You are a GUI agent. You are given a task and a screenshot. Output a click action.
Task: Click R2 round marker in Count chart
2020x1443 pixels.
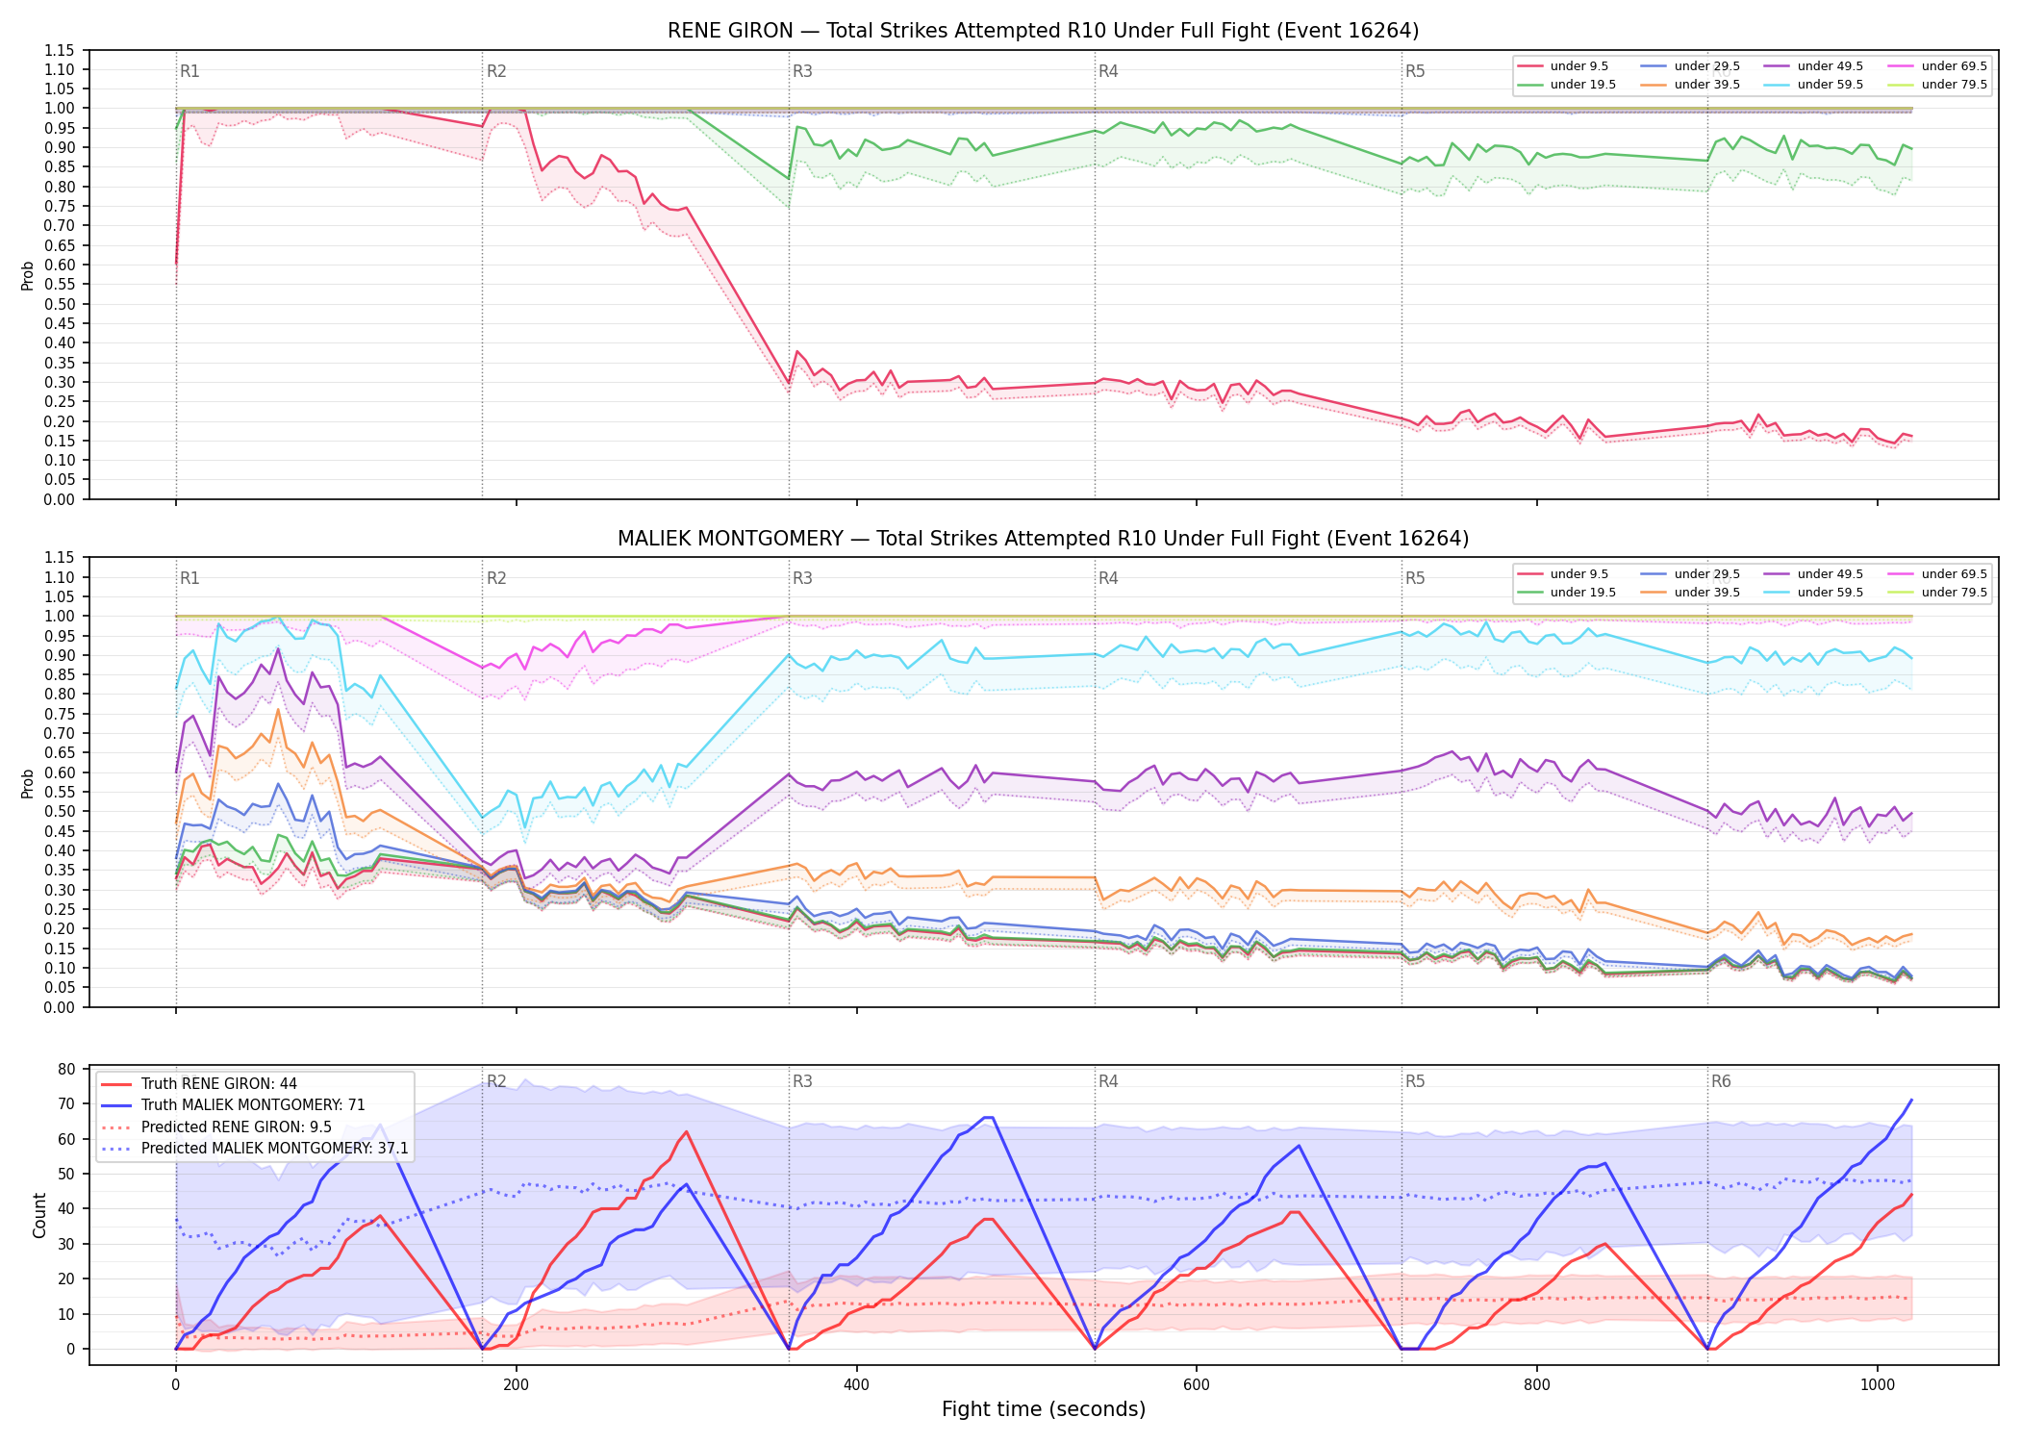click(x=496, y=1081)
